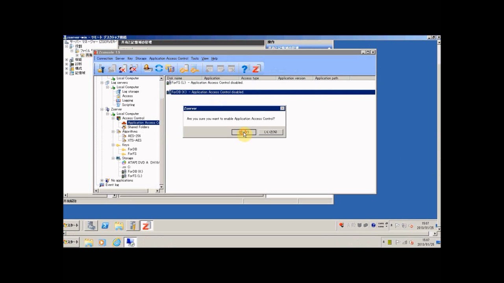Click the second red X users toolbar icon
504x283 pixels.
(133, 69)
